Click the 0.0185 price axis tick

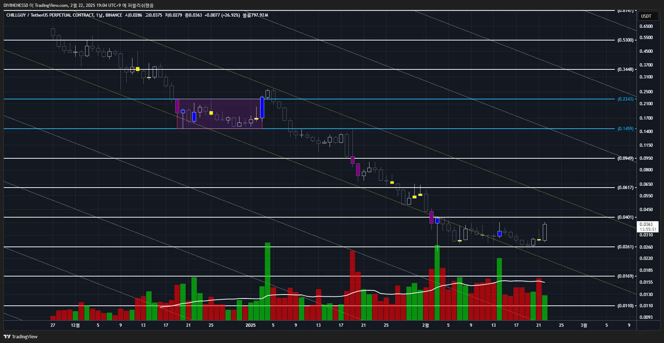coord(646,270)
